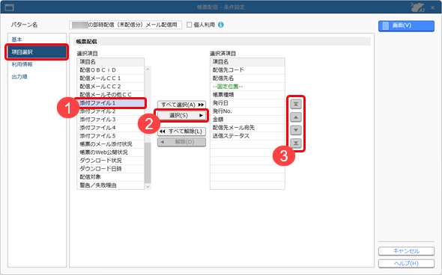Select 配信メールCC1 in the list
The image size is (442, 275).
111,78
